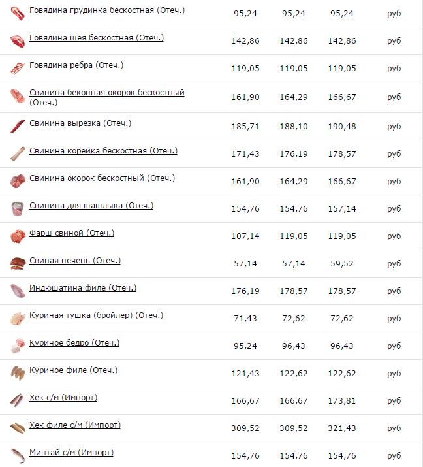Open Куриное бедро product link
The height and width of the screenshot is (467, 423).
click(74, 342)
